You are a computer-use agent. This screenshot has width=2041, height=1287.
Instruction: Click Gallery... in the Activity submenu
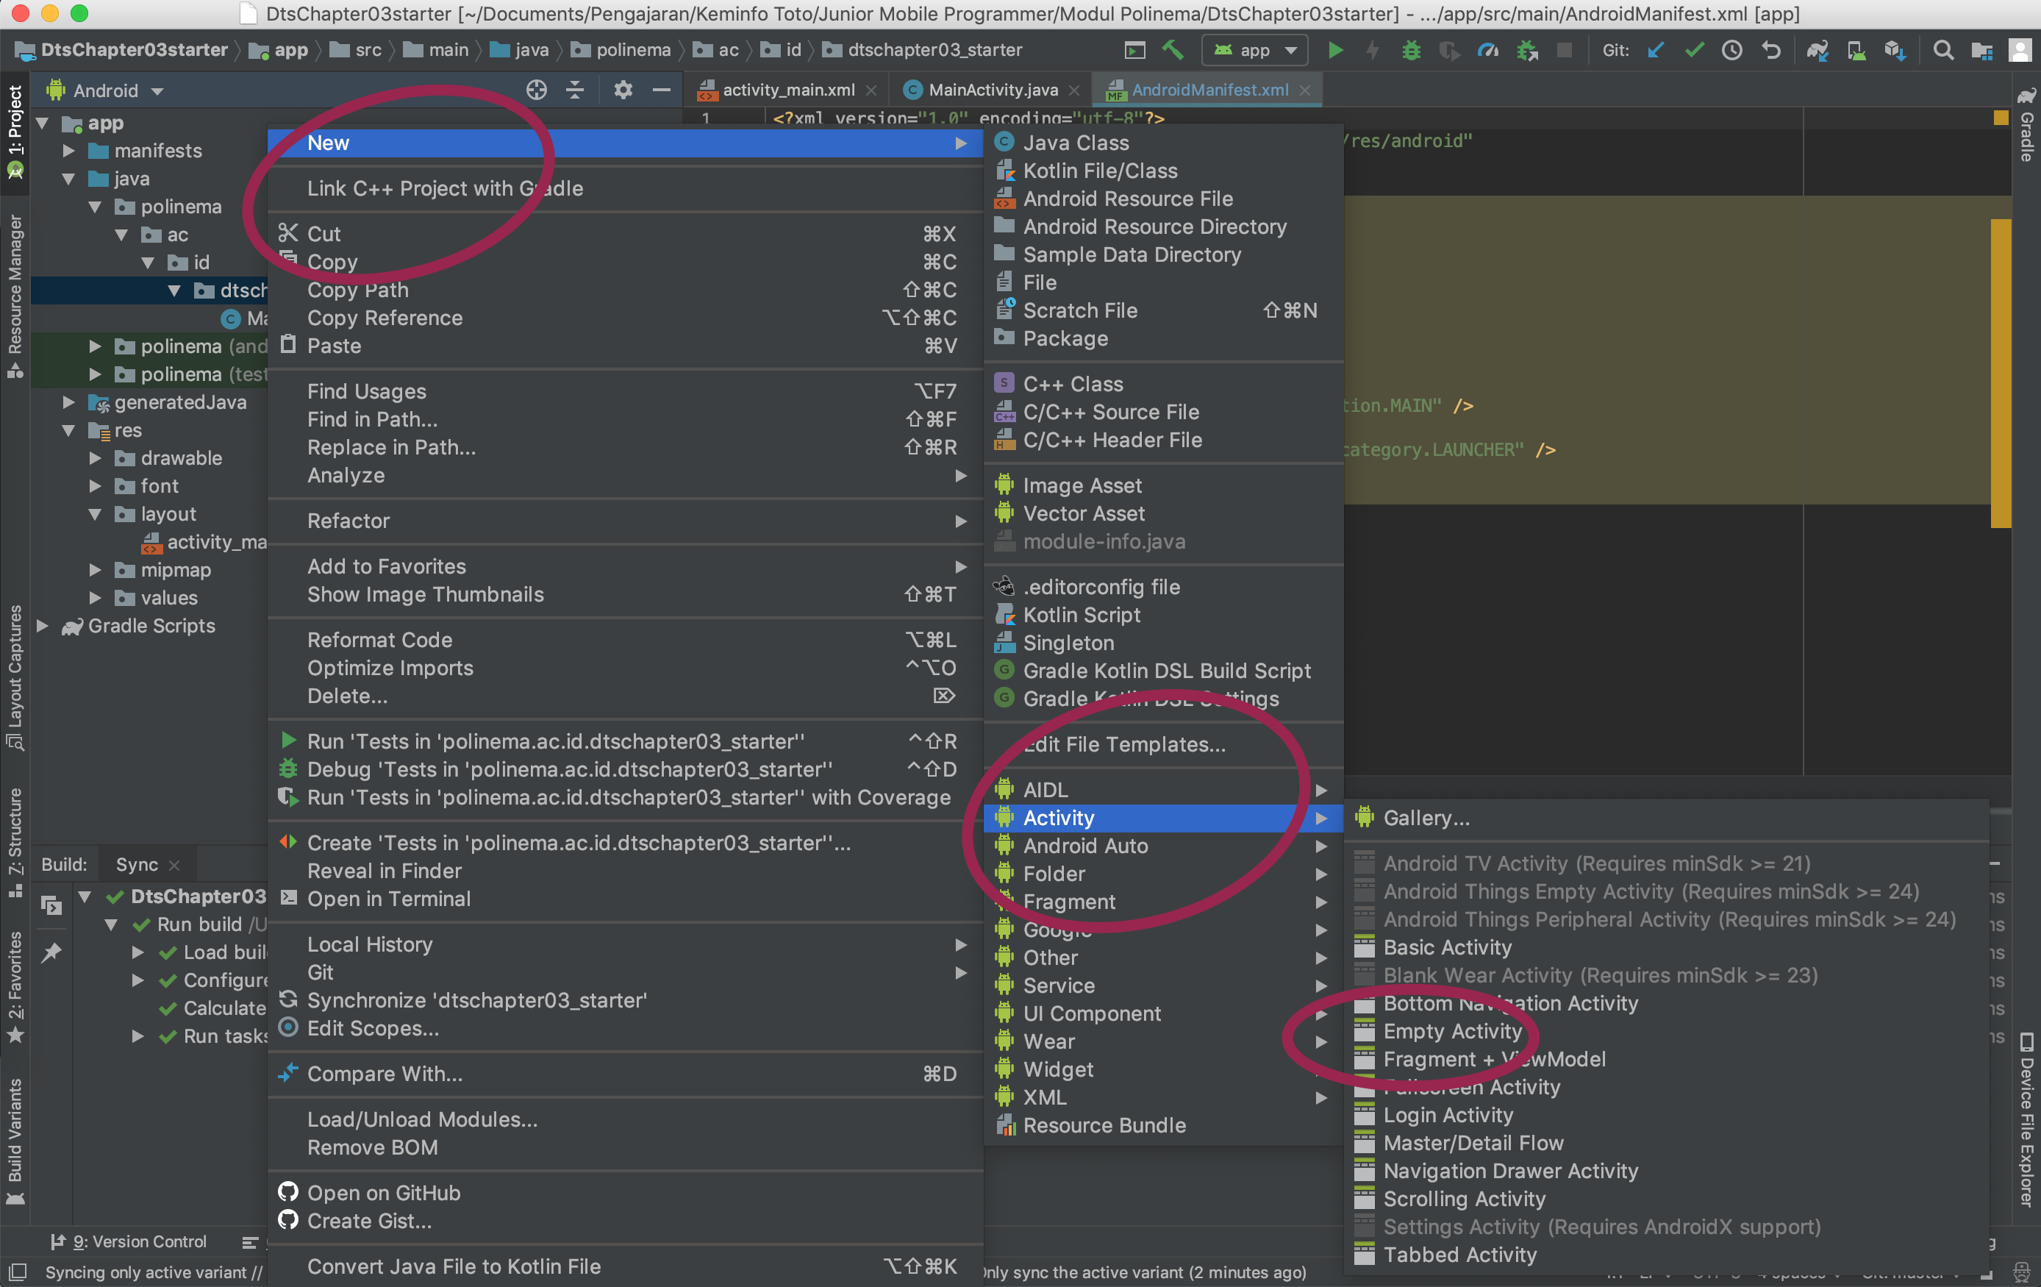point(1668,818)
